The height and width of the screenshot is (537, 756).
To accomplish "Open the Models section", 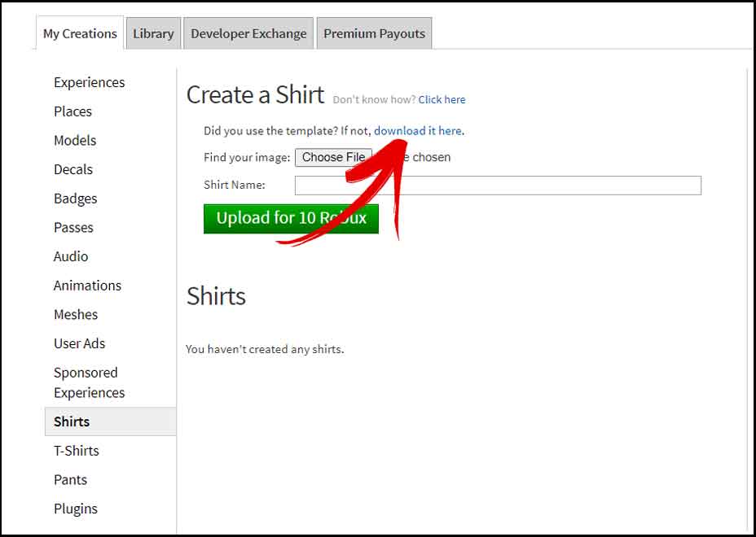I will (x=75, y=140).
